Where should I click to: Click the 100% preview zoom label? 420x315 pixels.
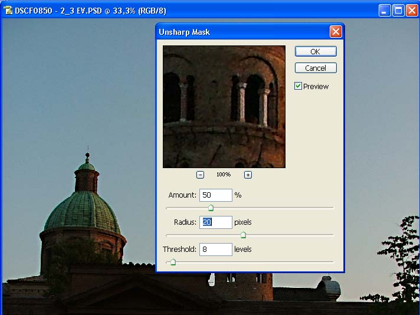click(x=224, y=175)
